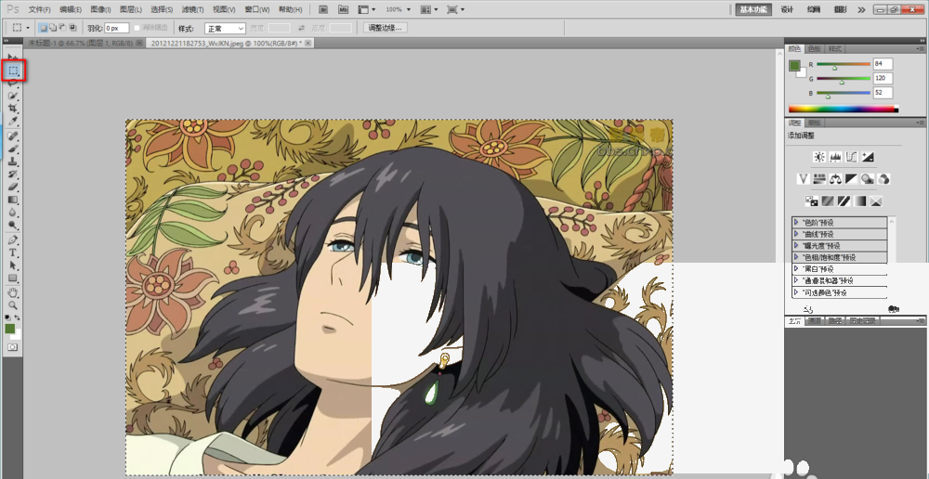Switch to the 色板 swatches tab

point(814,48)
